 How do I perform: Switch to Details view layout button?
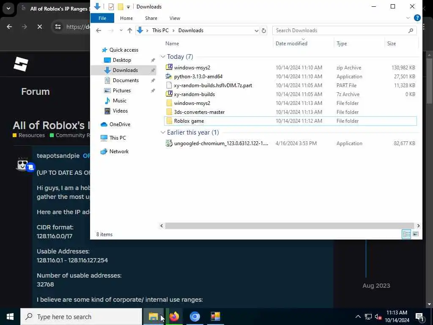coord(406,234)
